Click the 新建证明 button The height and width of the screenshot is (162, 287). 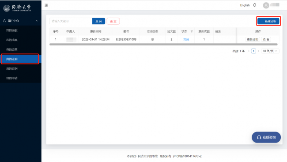point(268,21)
